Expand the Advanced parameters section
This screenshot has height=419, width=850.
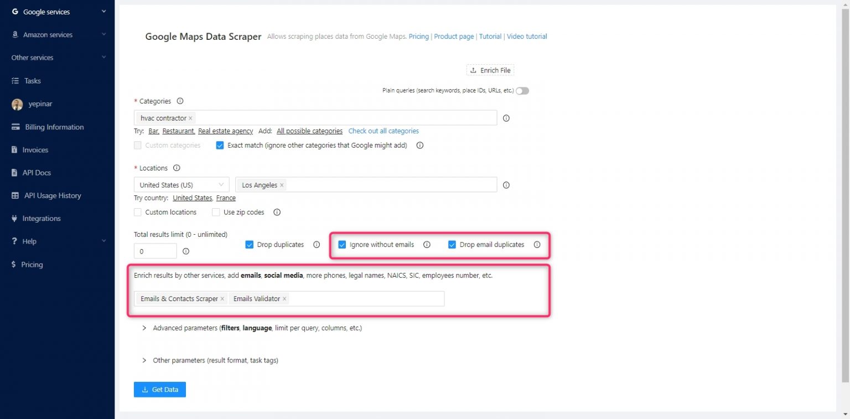(144, 328)
